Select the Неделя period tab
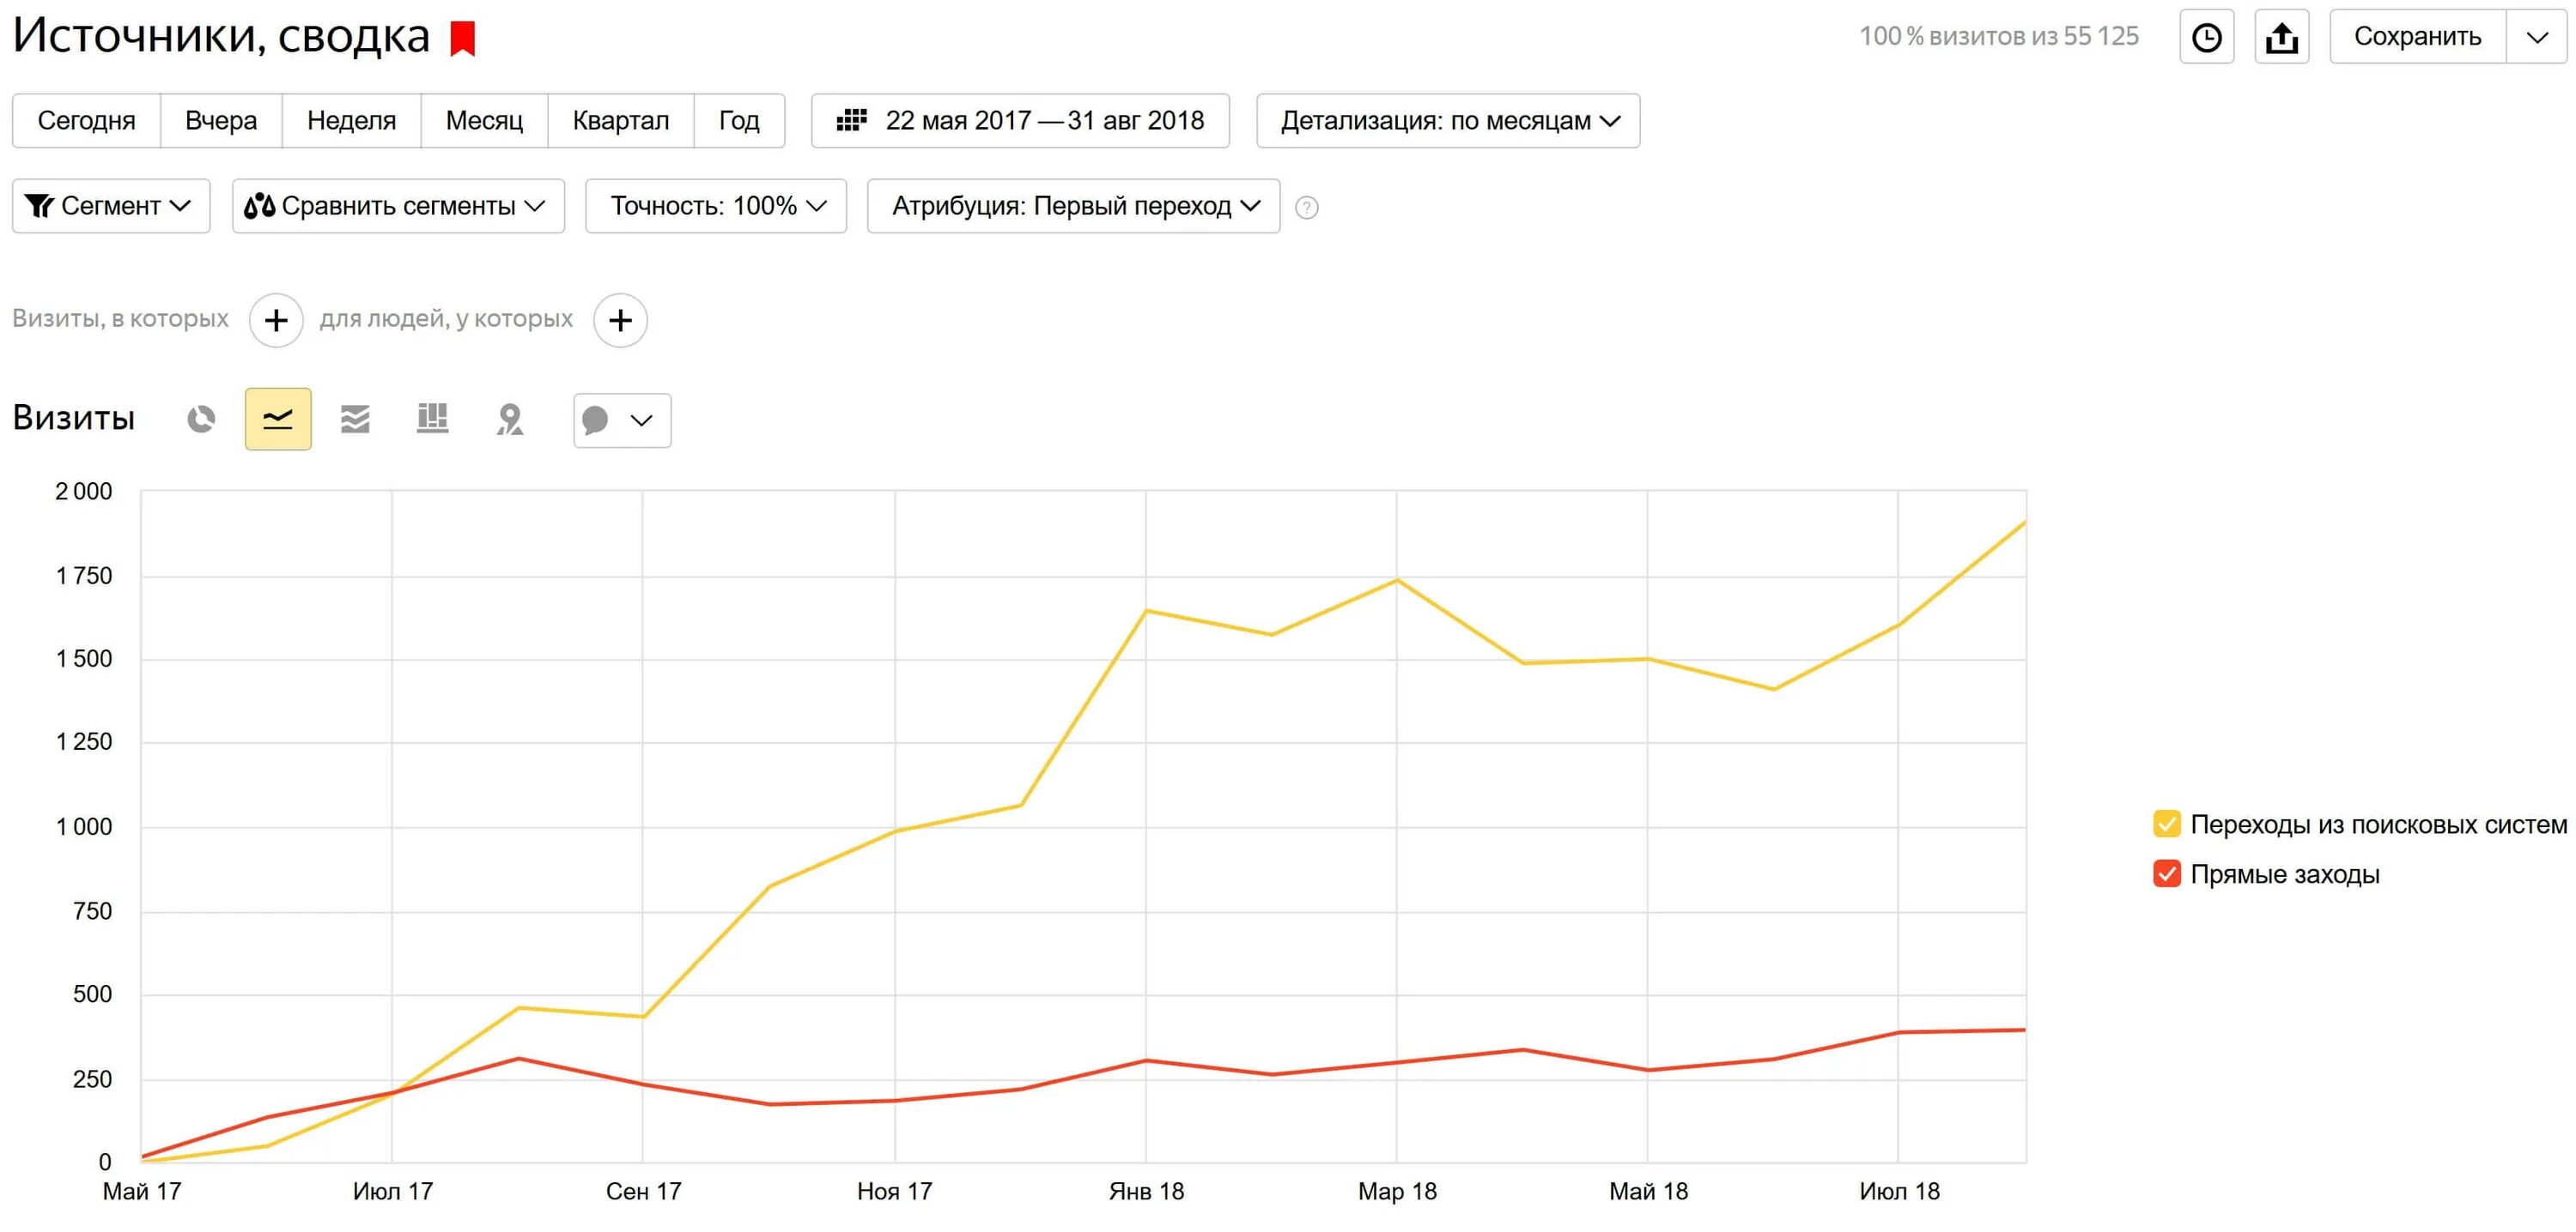2576x1232 pixels. pyautogui.click(x=351, y=121)
